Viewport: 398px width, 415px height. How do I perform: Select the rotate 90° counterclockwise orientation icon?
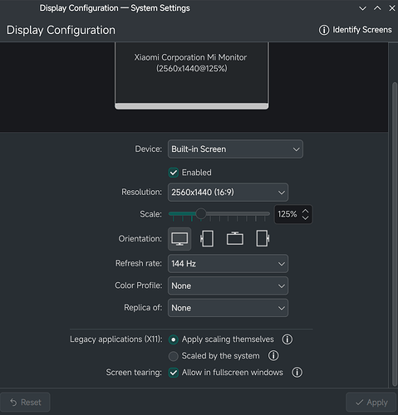coord(207,239)
